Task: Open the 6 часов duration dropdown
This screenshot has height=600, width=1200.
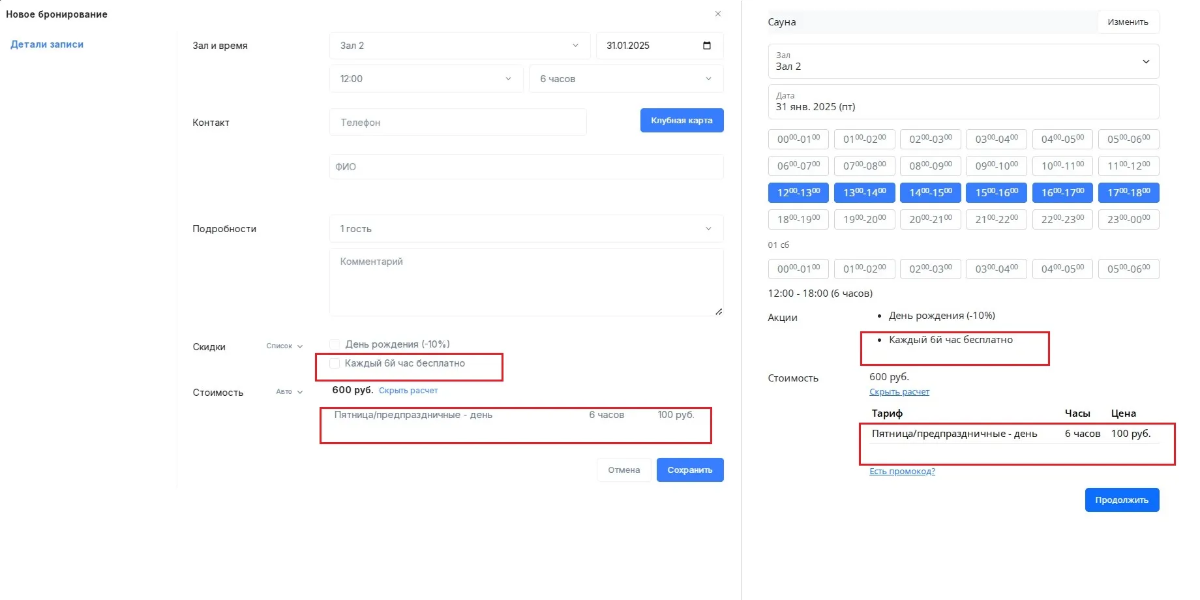Action: tap(625, 79)
